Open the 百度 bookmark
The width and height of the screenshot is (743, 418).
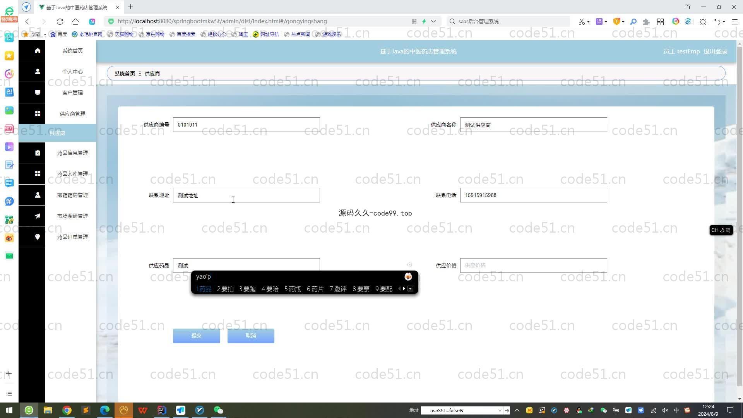tap(59, 34)
